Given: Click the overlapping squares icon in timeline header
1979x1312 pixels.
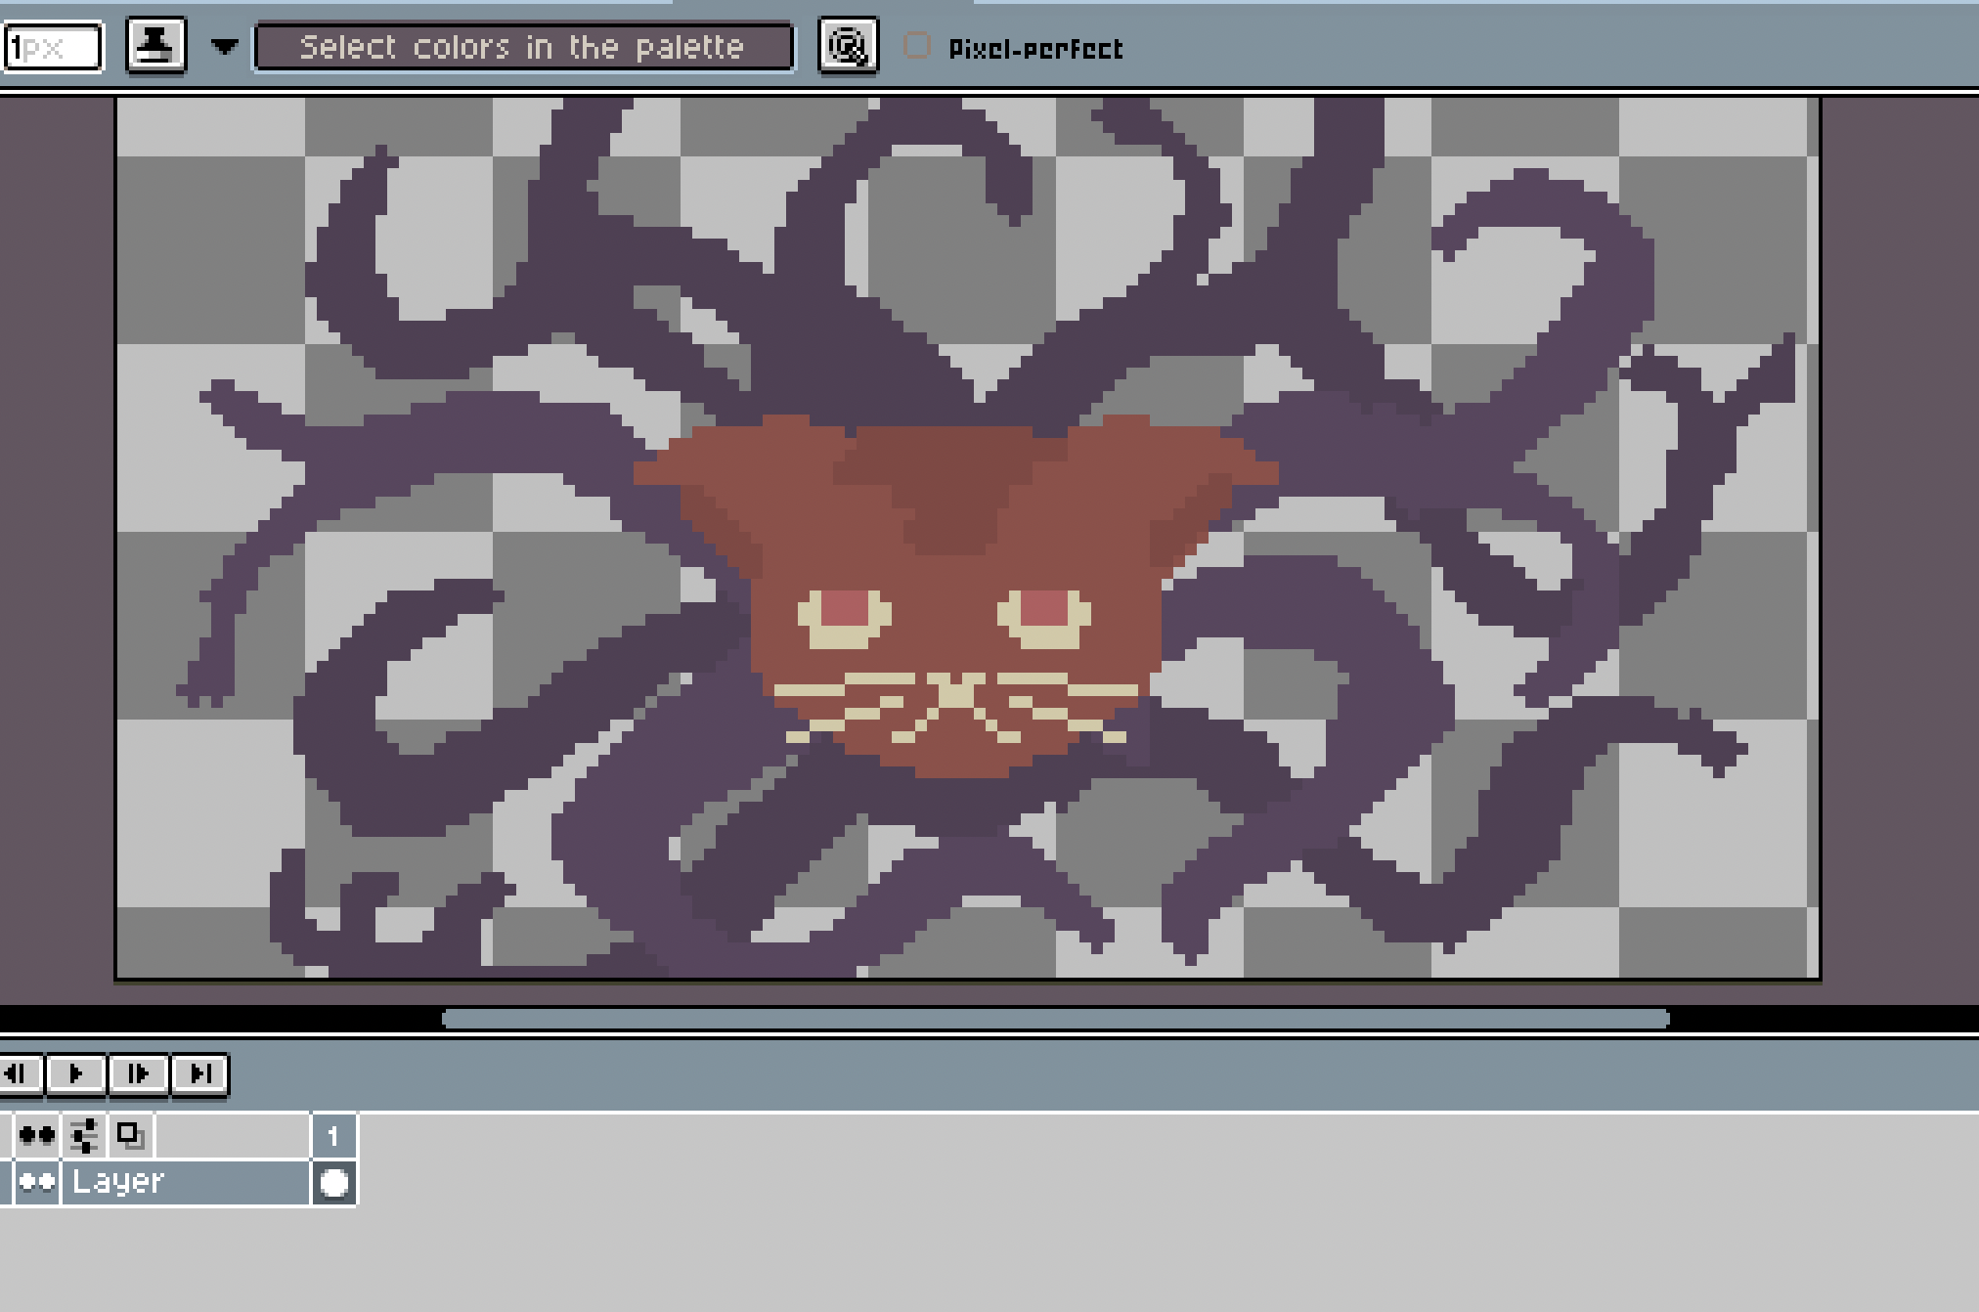Looking at the screenshot, I should coord(130,1135).
